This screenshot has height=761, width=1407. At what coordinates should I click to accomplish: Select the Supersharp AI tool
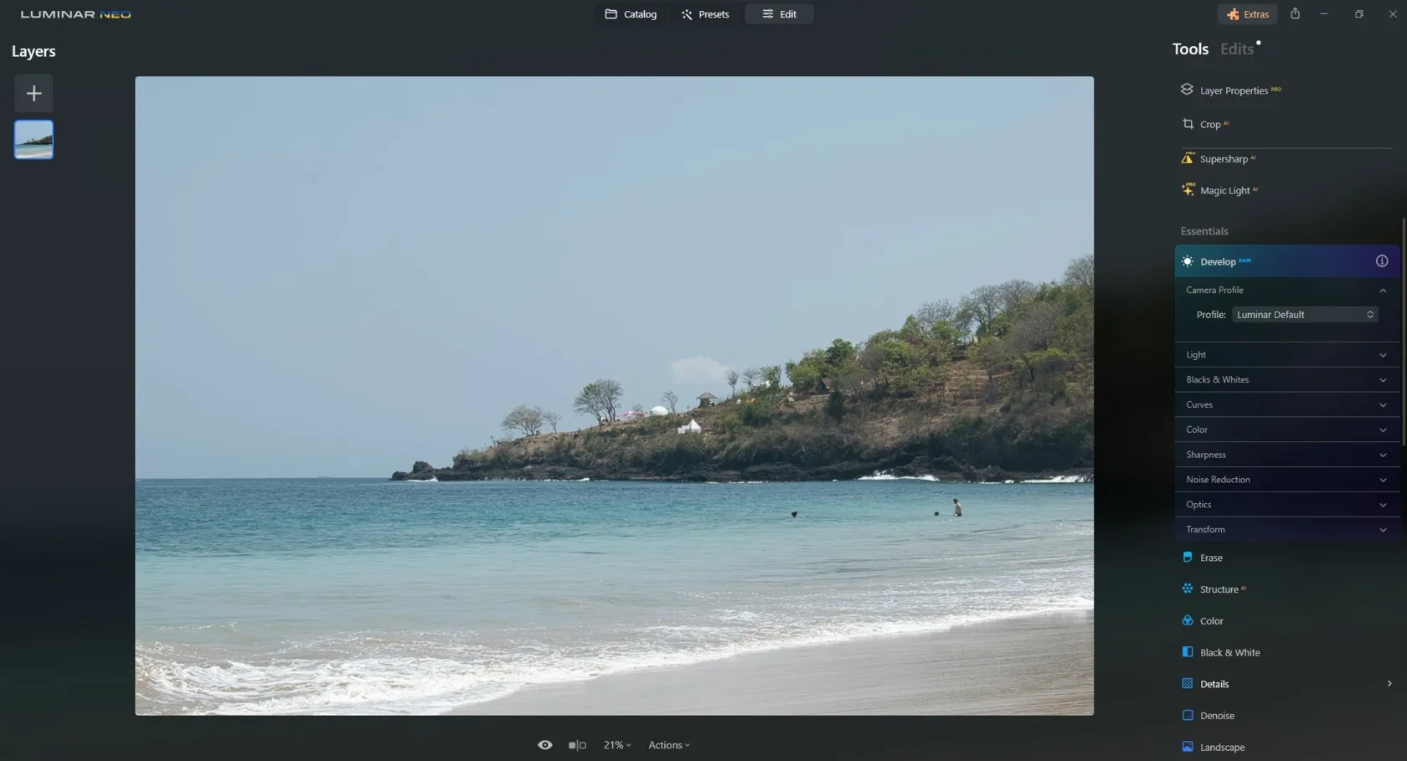[1223, 159]
